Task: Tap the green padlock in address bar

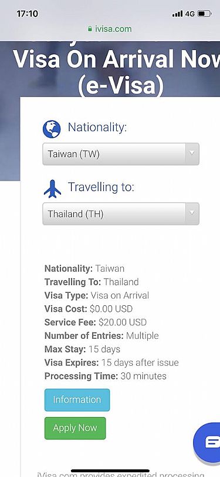Action: tap(90, 29)
